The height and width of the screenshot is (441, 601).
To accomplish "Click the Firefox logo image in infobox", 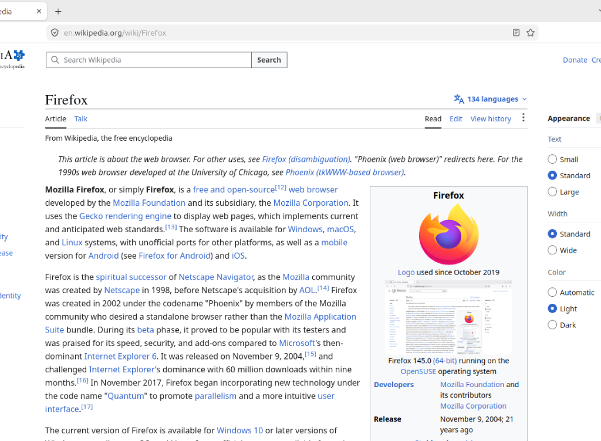I will [x=449, y=234].
